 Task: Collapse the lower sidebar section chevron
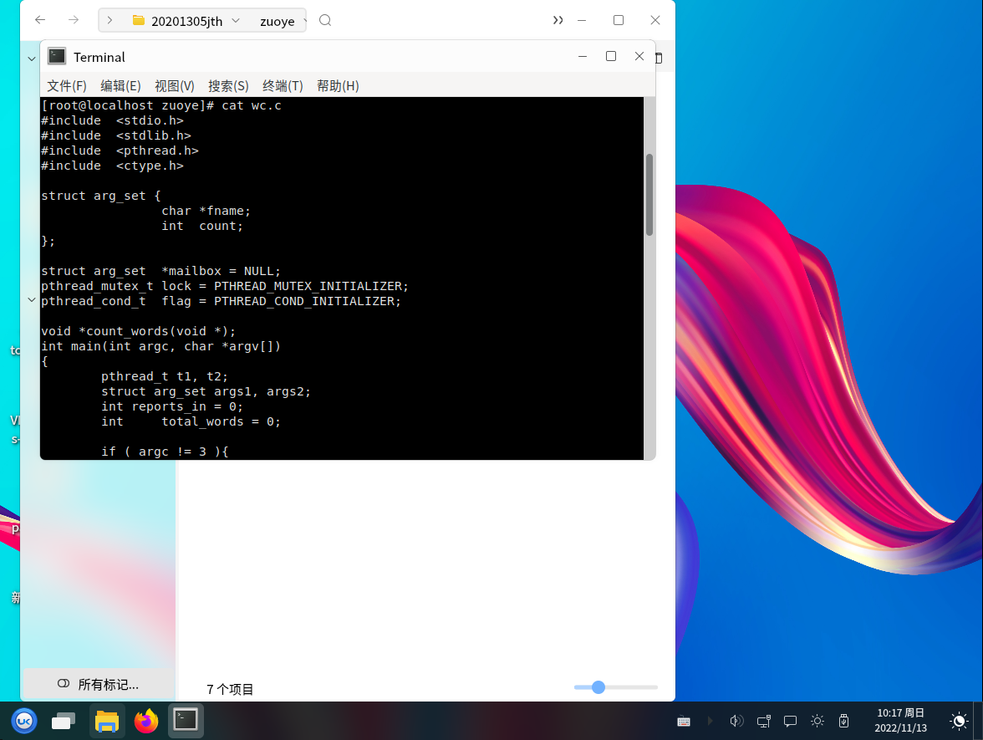(x=32, y=300)
